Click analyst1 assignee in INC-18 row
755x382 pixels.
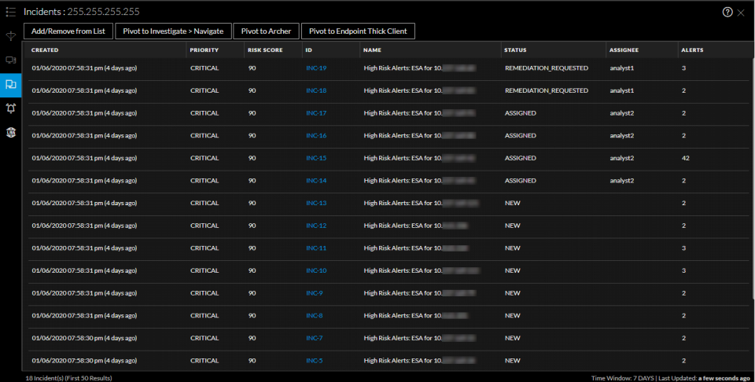621,90
